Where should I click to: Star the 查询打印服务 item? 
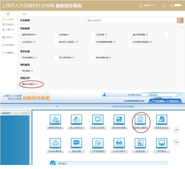[x=51, y=84]
